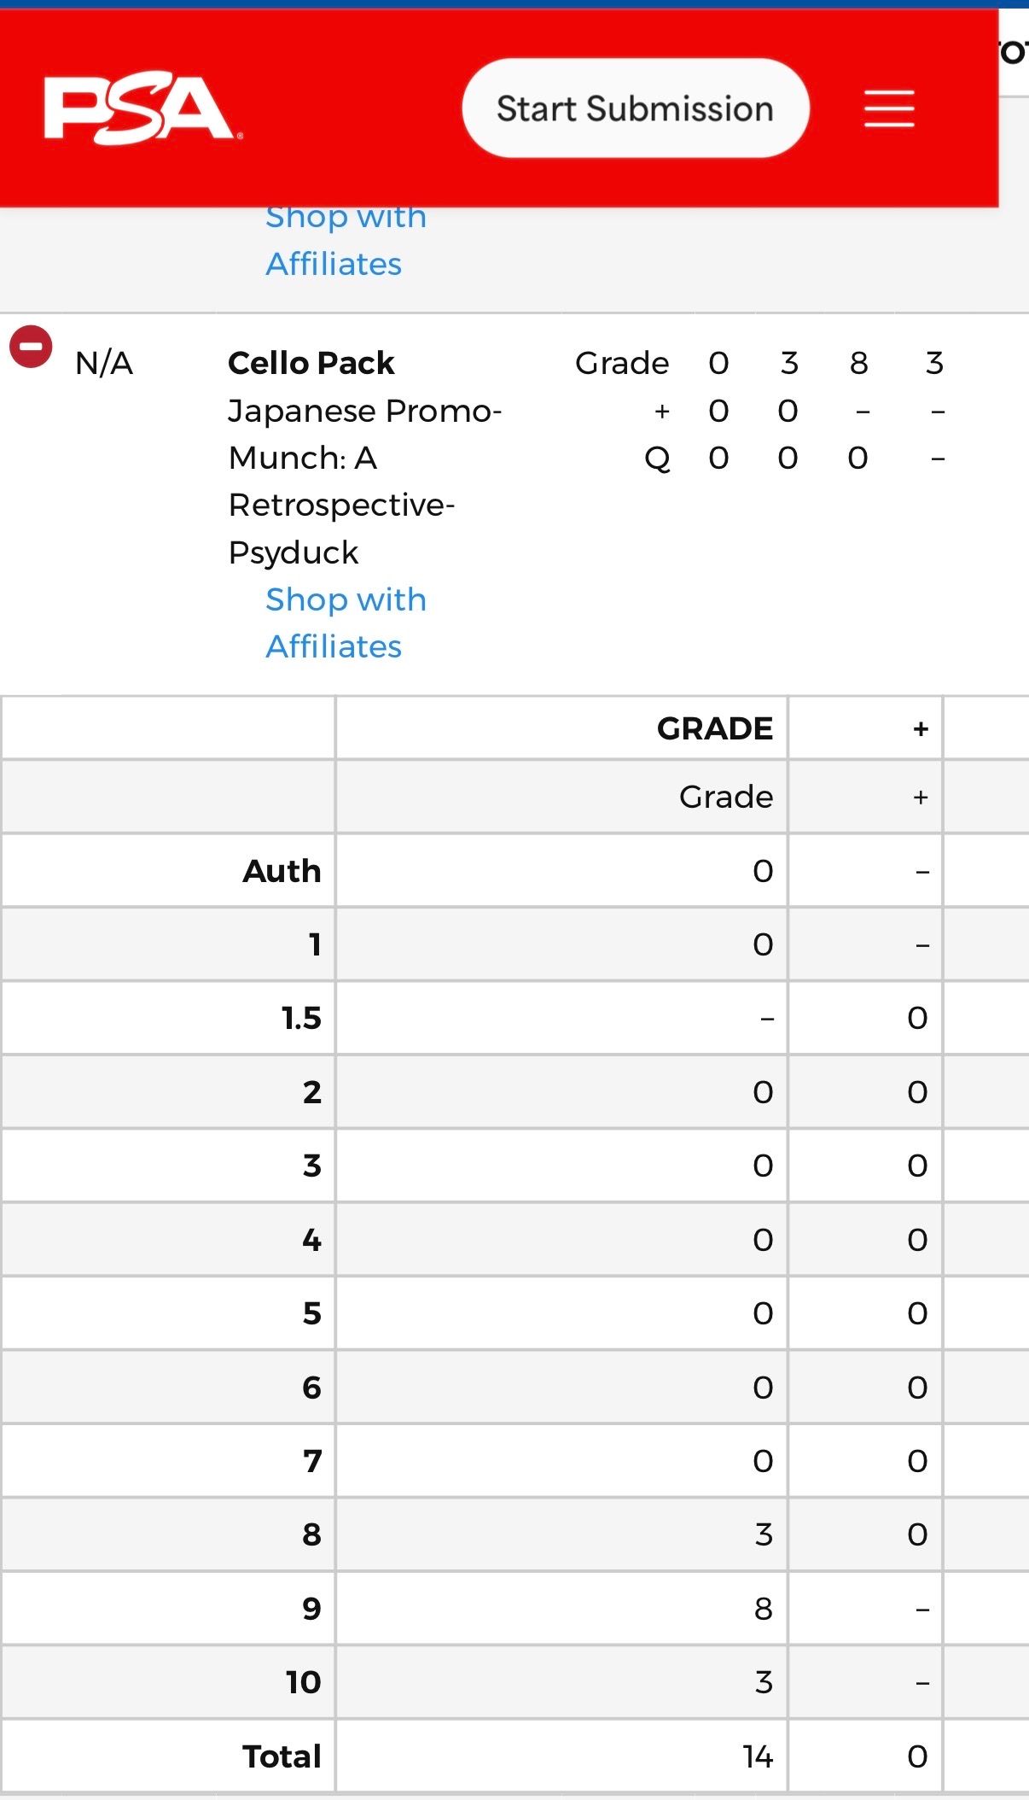Open Shop with Affiliates link under Psyduck
Screen dimensions: 1029x1800
pos(346,622)
